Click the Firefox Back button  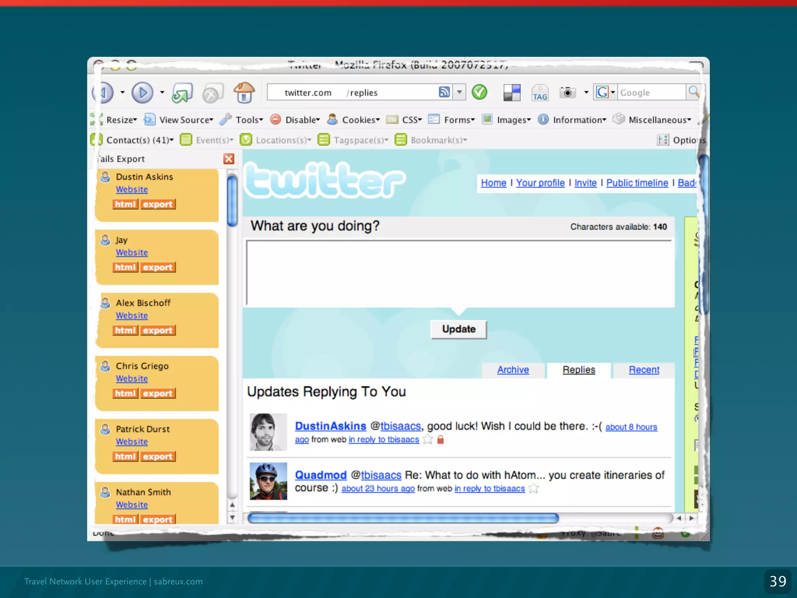[x=104, y=93]
